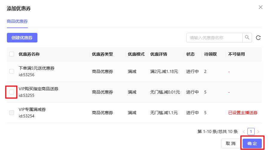Viewport: 269px width, 150px height.
Task: Select page 1 in pagination
Action: click(x=251, y=131)
